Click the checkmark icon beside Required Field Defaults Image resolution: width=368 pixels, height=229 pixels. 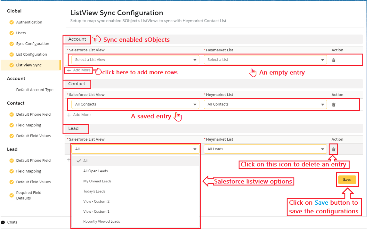point(11,195)
